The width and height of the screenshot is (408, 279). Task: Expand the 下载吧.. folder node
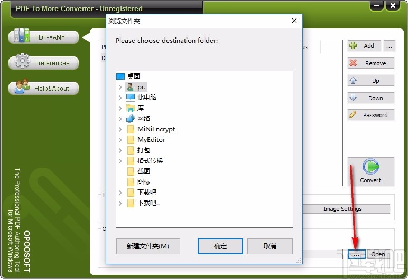point(120,203)
